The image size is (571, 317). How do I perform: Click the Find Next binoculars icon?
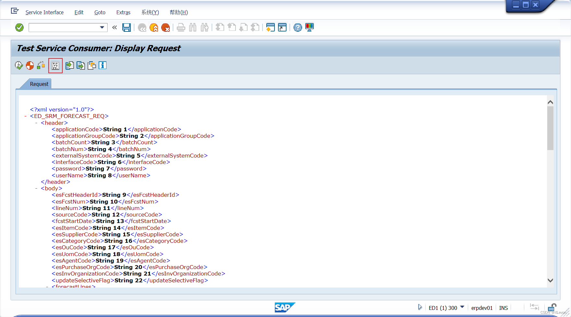(x=204, y=28)
